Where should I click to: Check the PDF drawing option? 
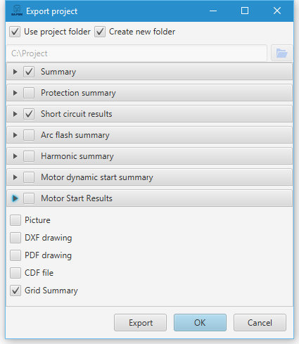(15, 255)
